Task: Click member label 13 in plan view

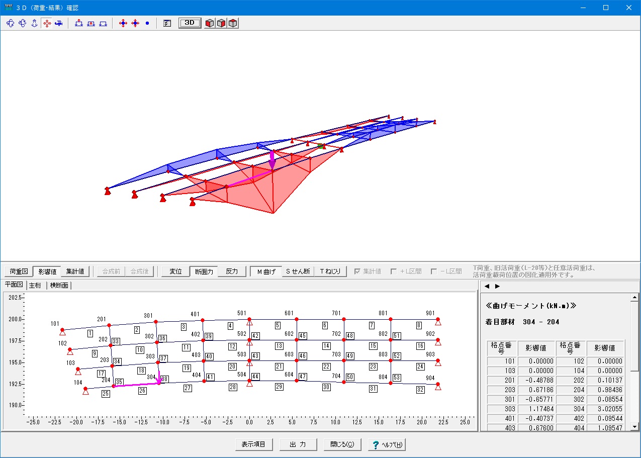Action: point(279,346)
